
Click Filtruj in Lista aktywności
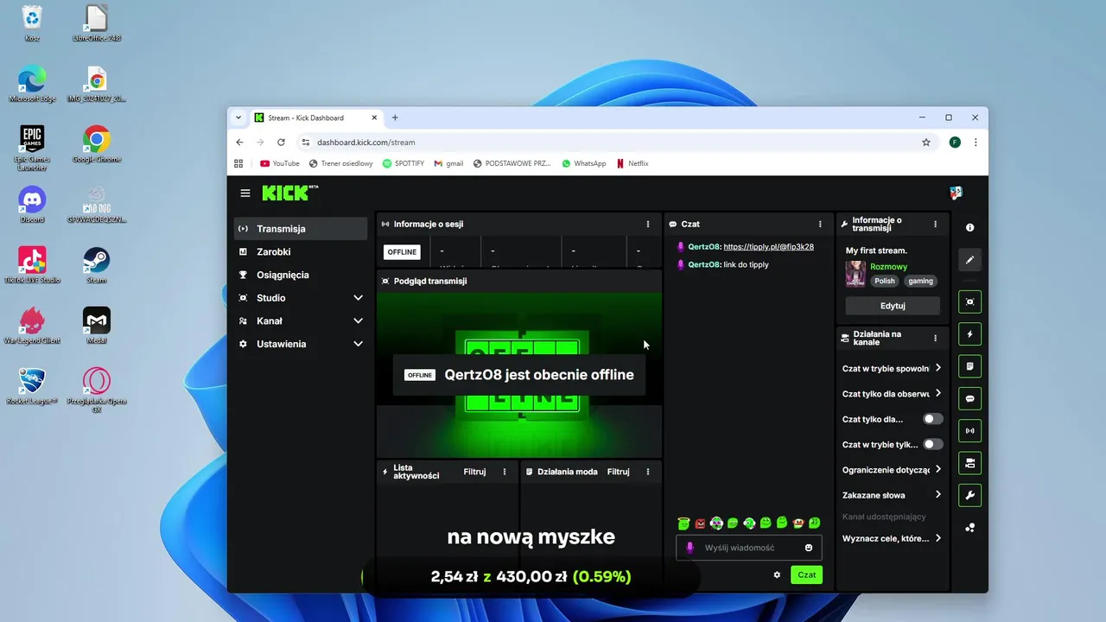click(474, 472)
